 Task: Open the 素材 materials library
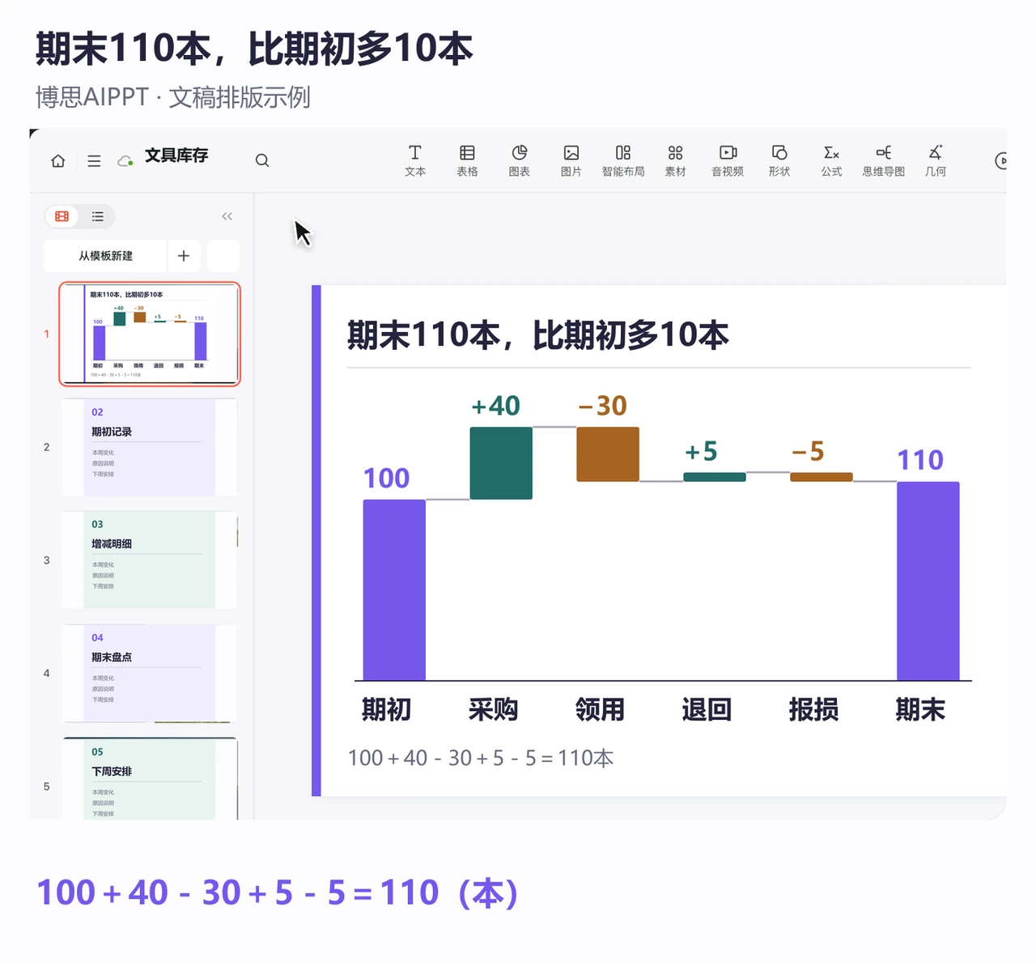pos(675,160)
